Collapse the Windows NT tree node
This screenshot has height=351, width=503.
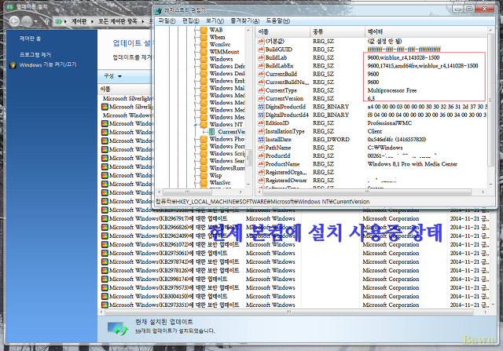(x=195, y=124)
